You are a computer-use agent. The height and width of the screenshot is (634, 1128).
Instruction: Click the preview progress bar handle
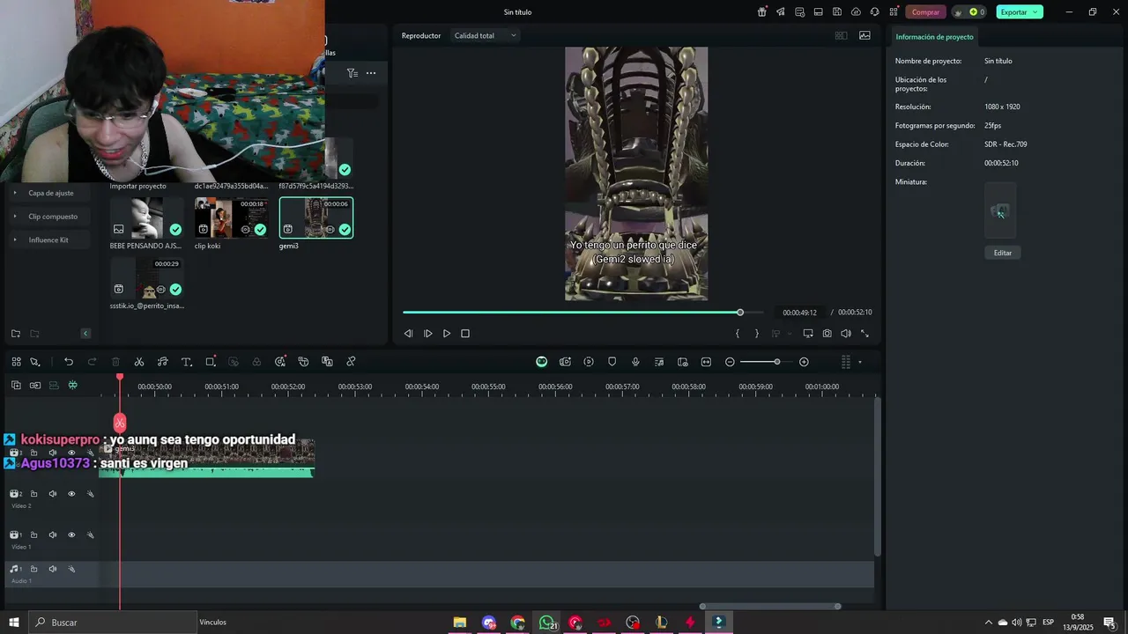tap(740, 313)
